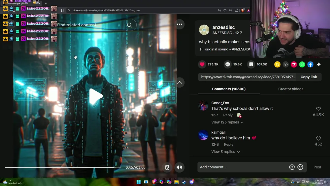This screenshot has width=330, height=186.
Task: Share video to Facebook
Action: click(310, 65)
